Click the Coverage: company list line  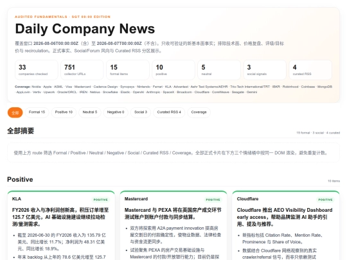(173, 89)
